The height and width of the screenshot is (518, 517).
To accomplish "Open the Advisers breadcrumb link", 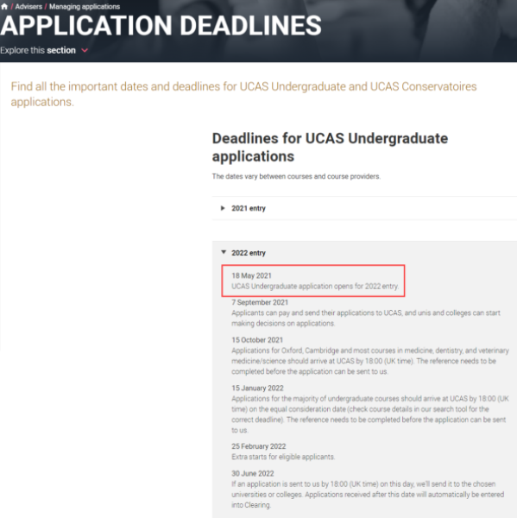I will (28, 6).
